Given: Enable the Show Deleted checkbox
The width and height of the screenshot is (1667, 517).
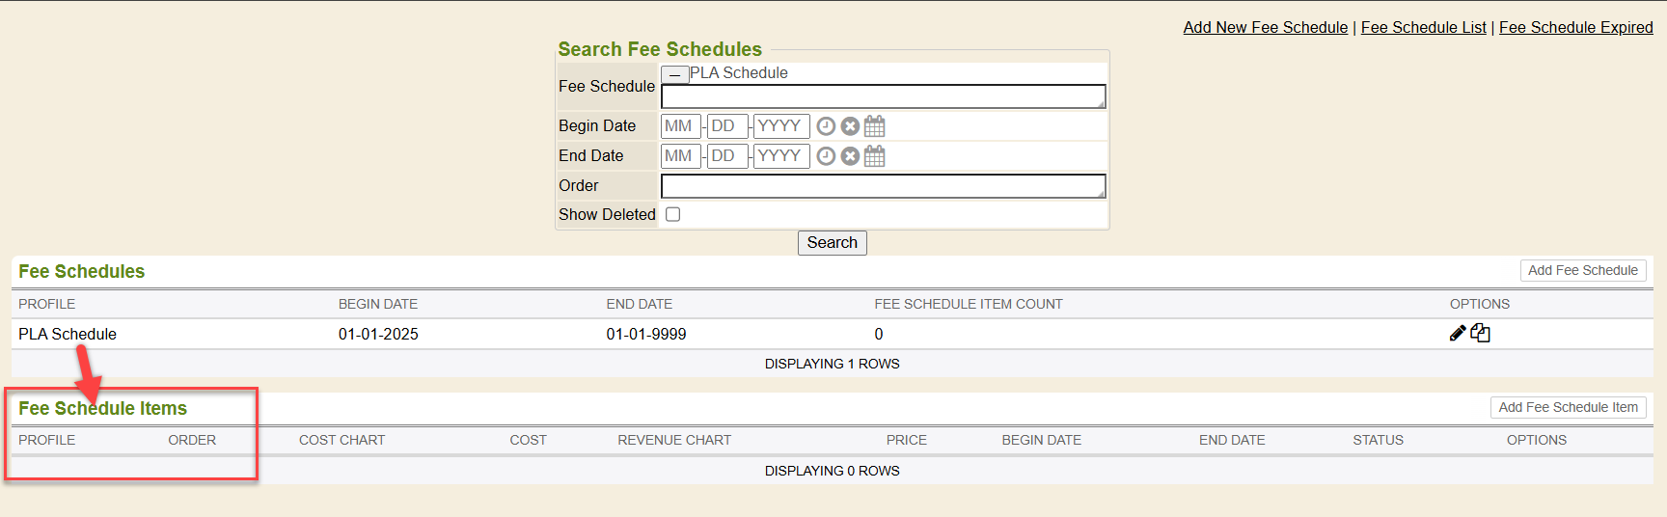Looking at the screenshot, I should tap(673, 214).
